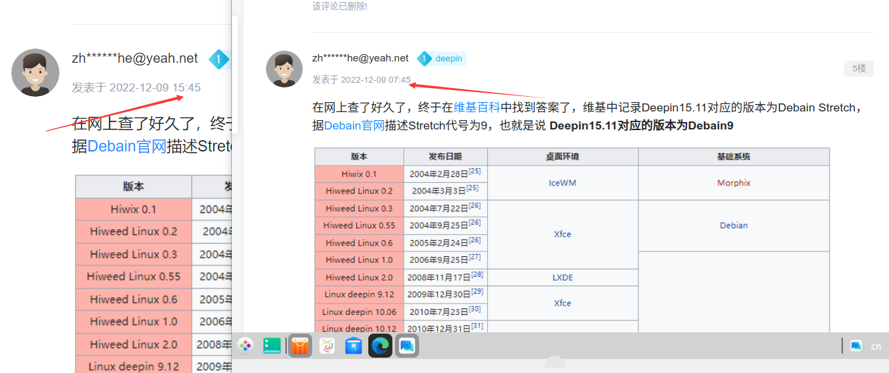Open footnote [27] beside 2006年9月25日
The image size is (889, 373).
[x=475, y=258]
